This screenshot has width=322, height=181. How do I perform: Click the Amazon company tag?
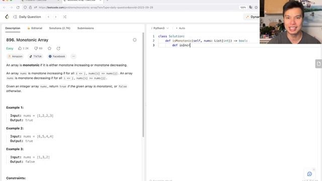[x=15, y=56]
